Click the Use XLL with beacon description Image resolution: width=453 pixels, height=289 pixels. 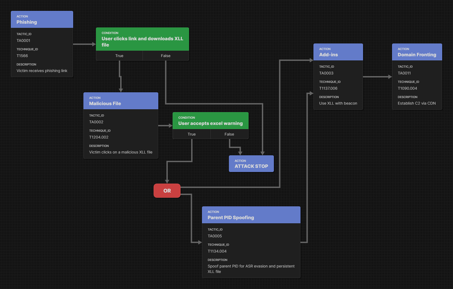338,103
